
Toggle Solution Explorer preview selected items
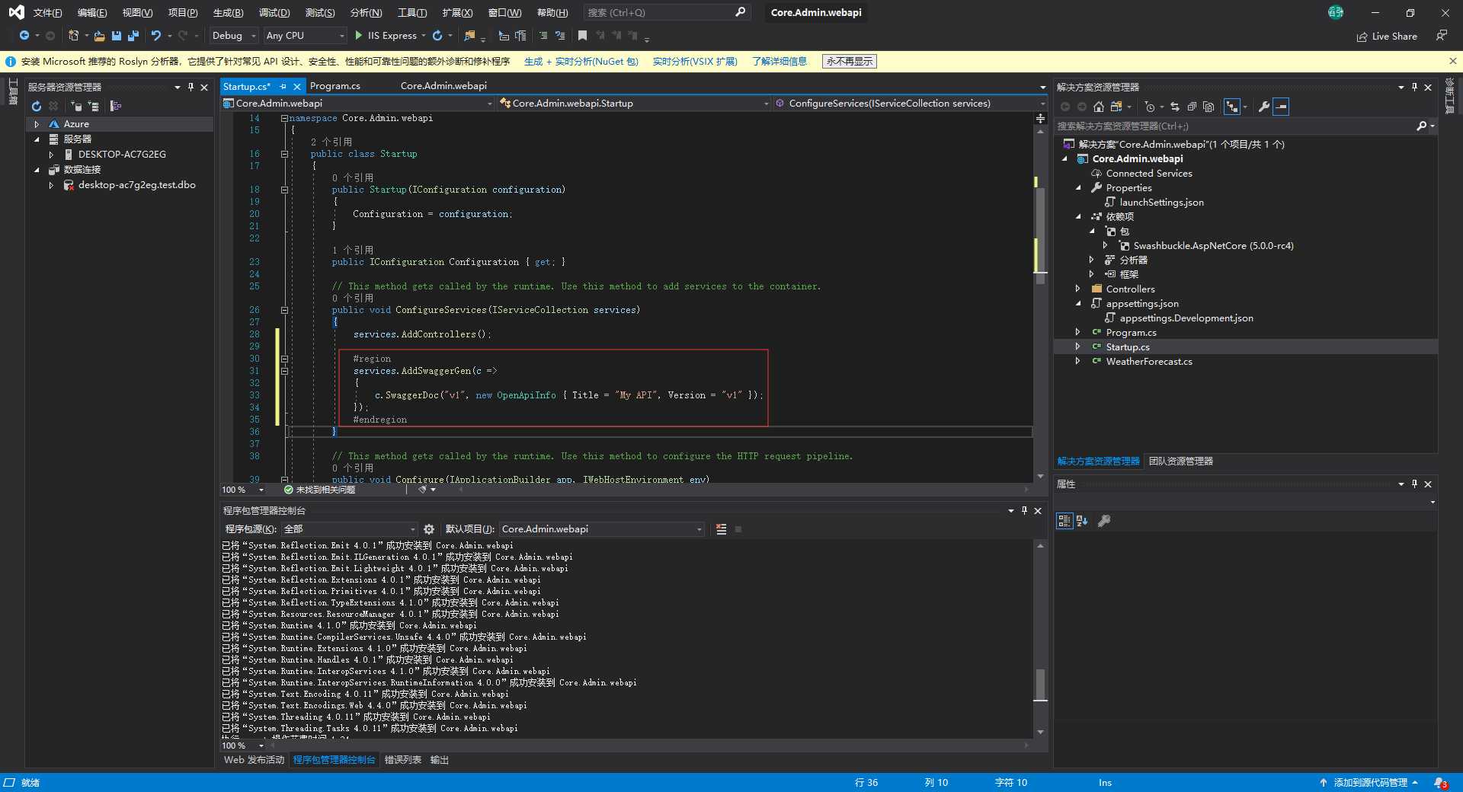click(x=1282, y=107)
